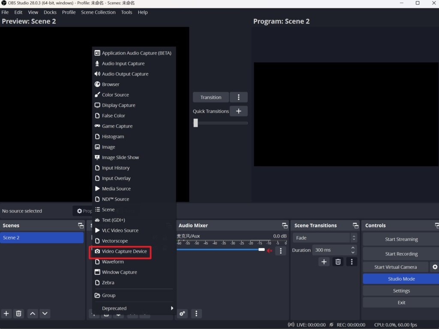Click the add scene plus icon

(x=6, y=314)
